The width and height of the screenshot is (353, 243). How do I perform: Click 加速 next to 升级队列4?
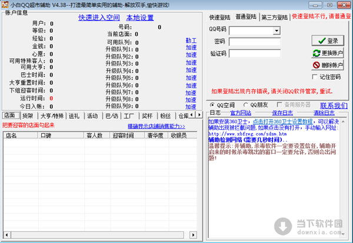point(191,70)
